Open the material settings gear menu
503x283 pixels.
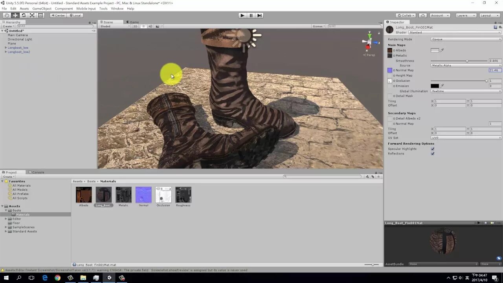[499, 27]
